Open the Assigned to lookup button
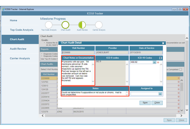Image resolution: width=190 pixels, height=129 pixels. (x=160, y=94)
